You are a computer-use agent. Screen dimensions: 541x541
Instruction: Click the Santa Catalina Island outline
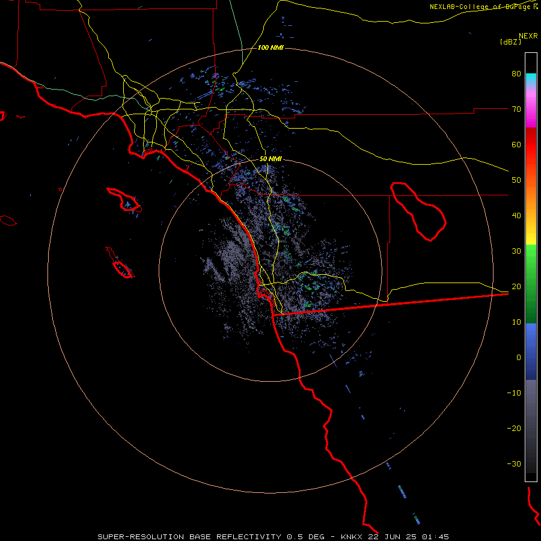pos(124,200)
